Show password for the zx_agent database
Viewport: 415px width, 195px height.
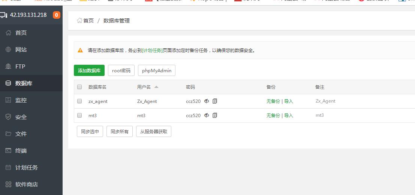(x=207, y=101)
